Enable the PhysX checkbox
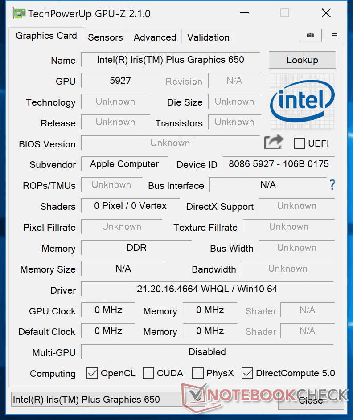This screenshot has width=353, height=420. click(x=198, y=373)
